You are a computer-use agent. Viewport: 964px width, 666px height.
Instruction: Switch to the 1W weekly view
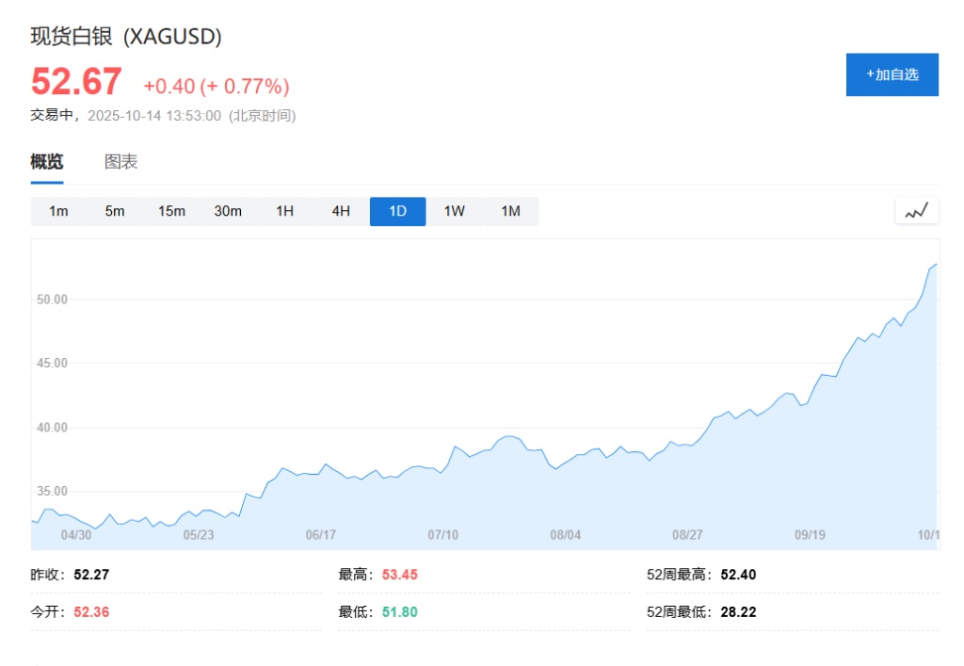tap(454, 211)
